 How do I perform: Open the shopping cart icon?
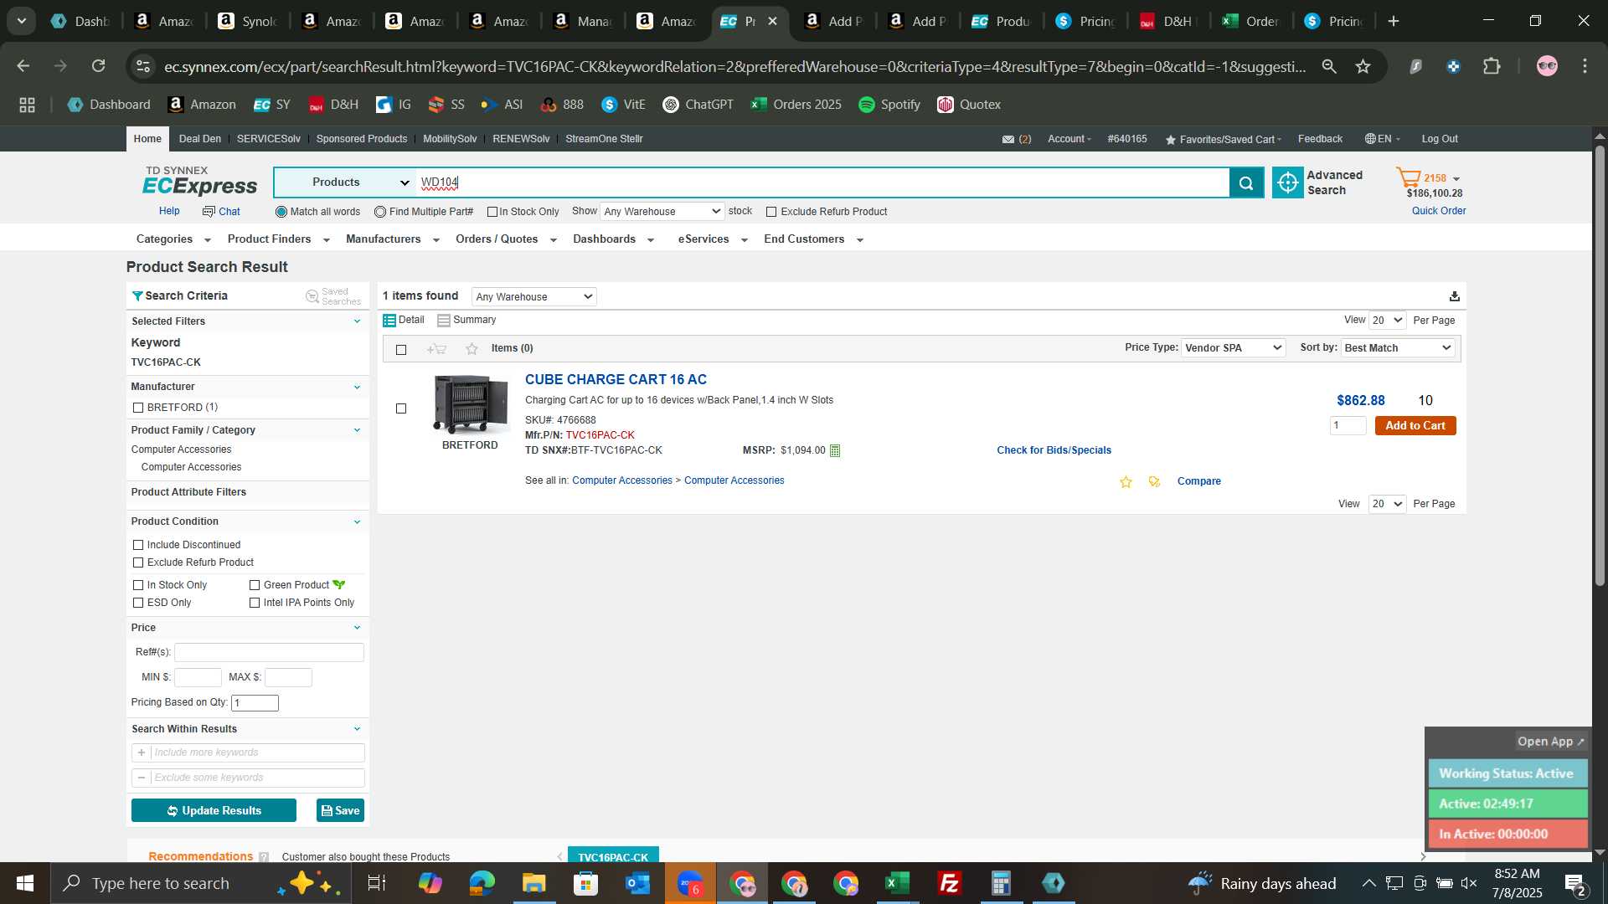tap(1408, 177)
